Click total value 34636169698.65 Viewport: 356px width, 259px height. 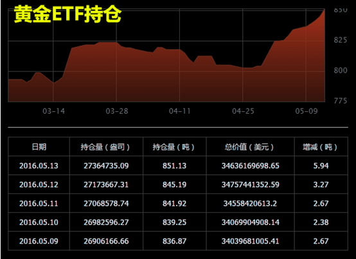pos(251,166)
